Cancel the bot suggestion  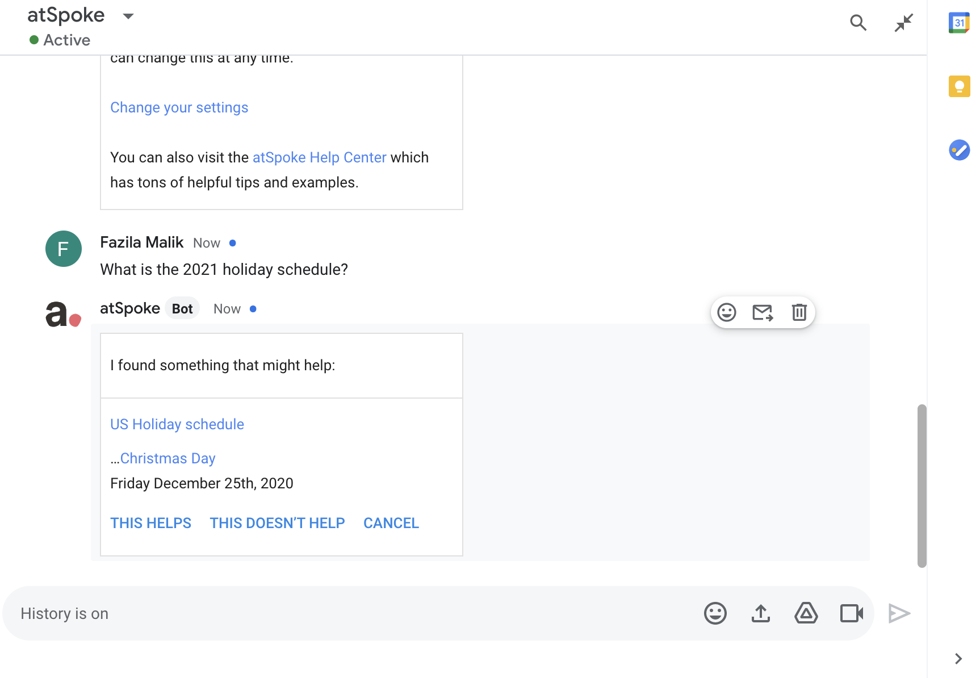tap(391, 523)
